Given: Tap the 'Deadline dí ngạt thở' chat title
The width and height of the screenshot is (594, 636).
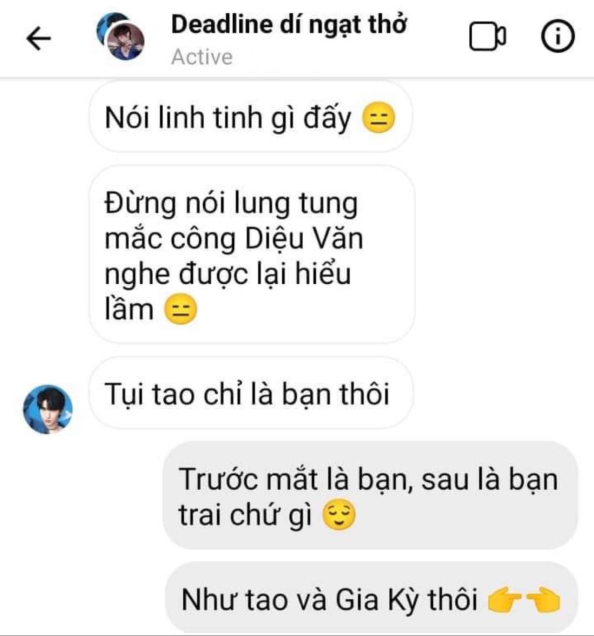Looking at the screenshot, I should click(289, 24).
